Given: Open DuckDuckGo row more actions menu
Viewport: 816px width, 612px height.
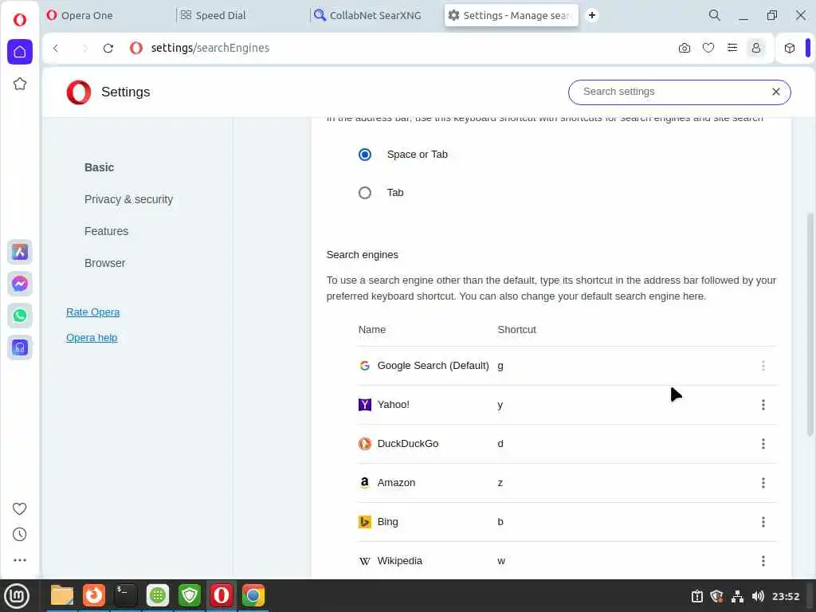Looking at the screenshot, I should pos(763,443).
